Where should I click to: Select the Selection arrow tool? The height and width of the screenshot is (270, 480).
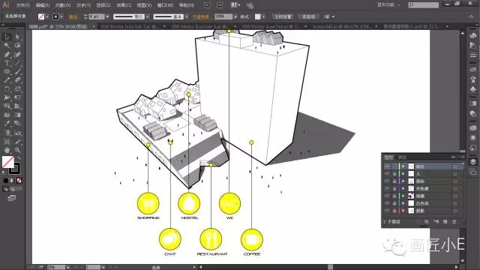(x=7, y=37)
